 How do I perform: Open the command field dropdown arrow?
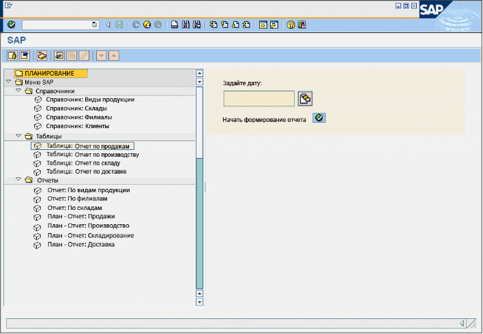point(94,25)
